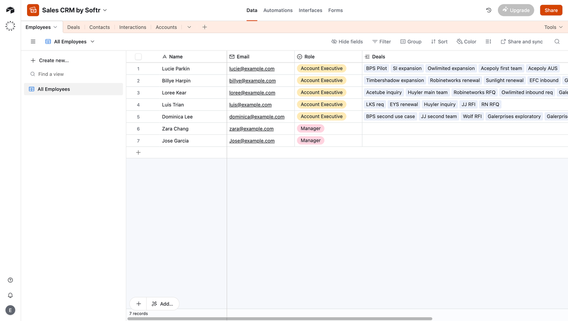The width and height of the screenshot is (568, 321).
Task: Click the view sidebar hamburger icon
Action: 33,41
